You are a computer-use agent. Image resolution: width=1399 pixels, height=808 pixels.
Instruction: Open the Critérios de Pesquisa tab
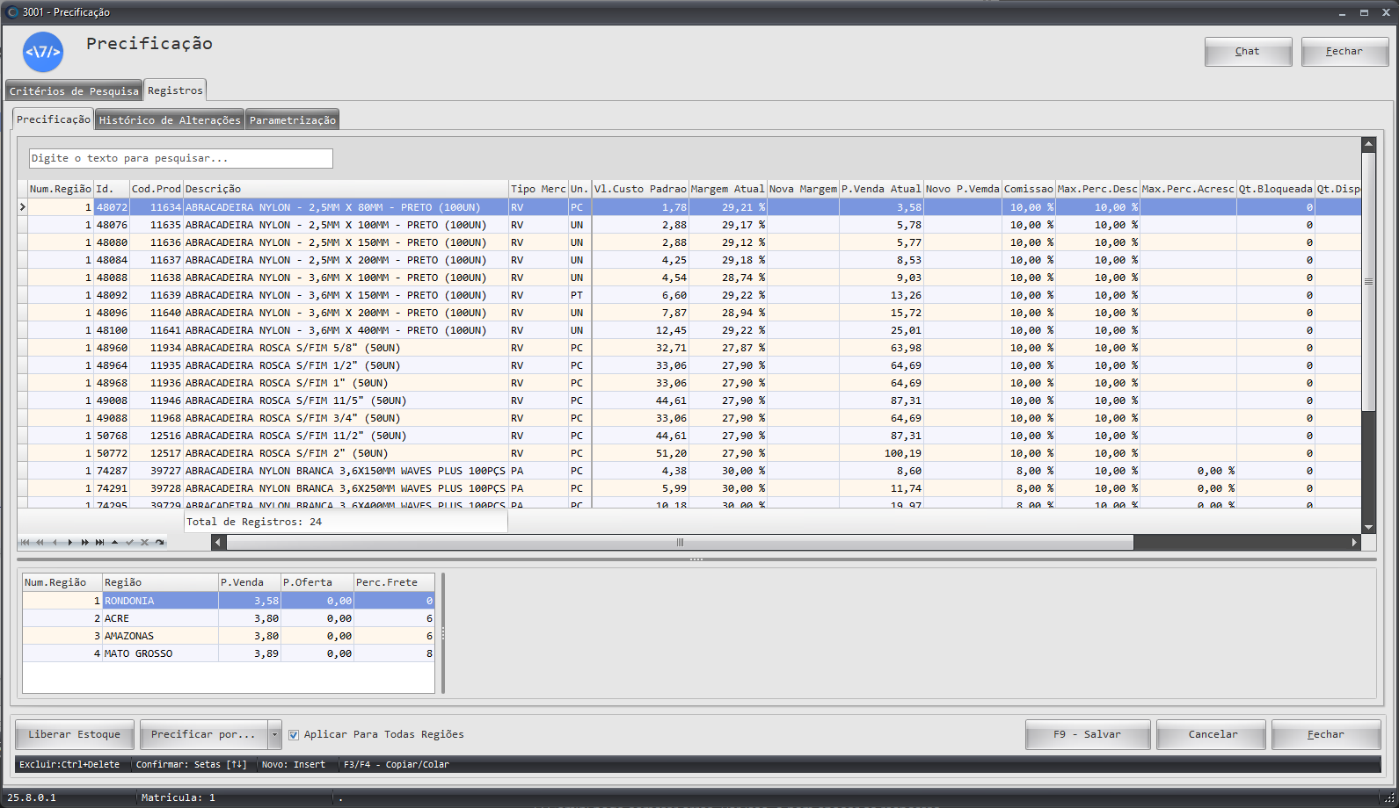click(x=74, y=91)
